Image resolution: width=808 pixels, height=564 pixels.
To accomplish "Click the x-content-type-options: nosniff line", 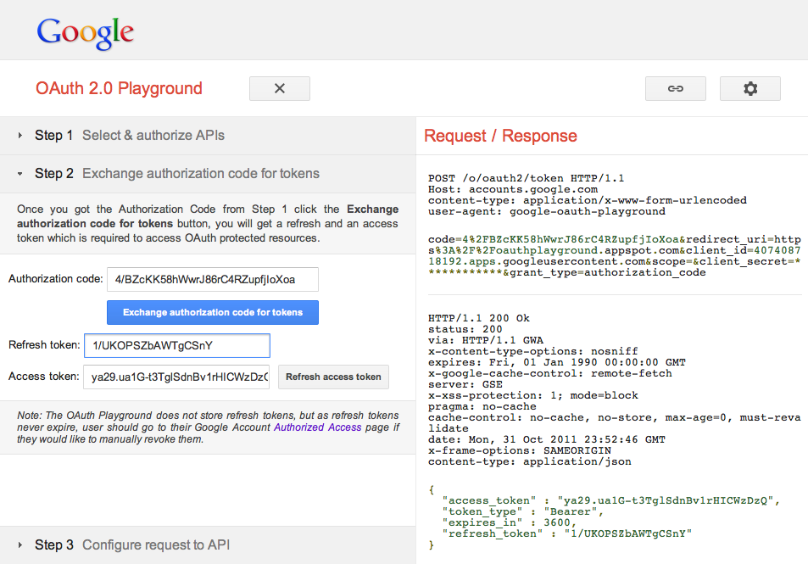I will [533, 351].
